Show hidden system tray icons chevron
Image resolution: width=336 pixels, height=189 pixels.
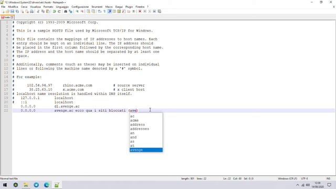[x=298, y=185]
